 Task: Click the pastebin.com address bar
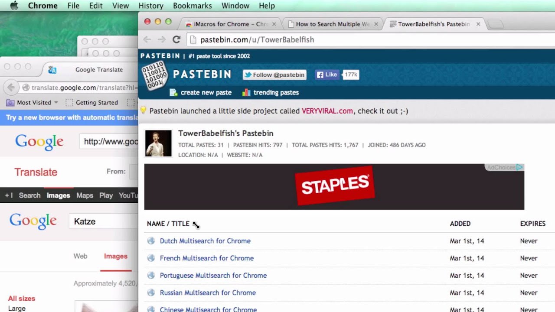click(x=371, y=39)
